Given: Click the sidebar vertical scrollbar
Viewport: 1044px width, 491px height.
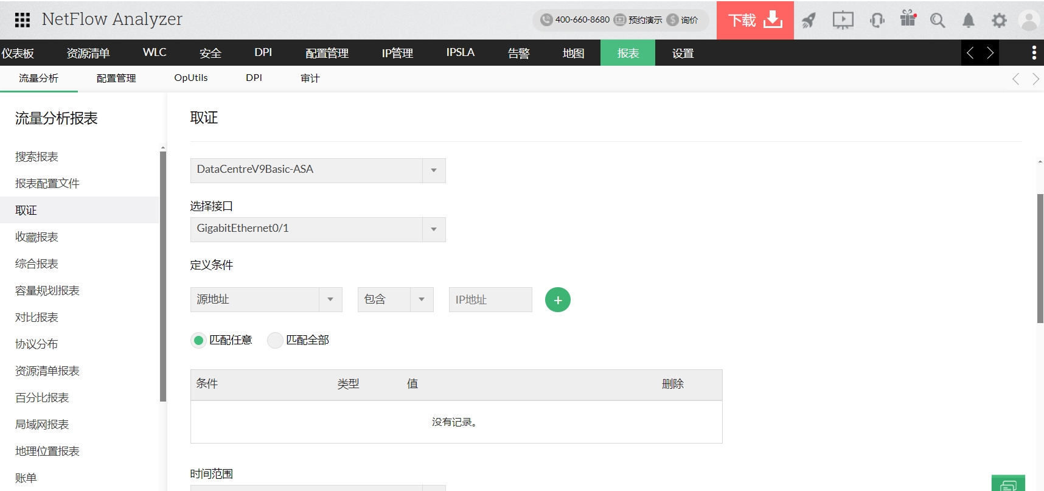Looking at the screenshot, I should point(162,276).
